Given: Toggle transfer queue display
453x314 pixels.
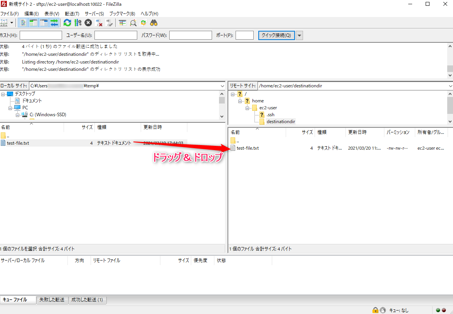Looking at the screenshot, I should point(54,23).
